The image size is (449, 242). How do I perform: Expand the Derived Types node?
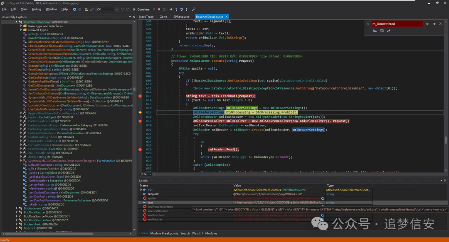click(x=21, y=30)
